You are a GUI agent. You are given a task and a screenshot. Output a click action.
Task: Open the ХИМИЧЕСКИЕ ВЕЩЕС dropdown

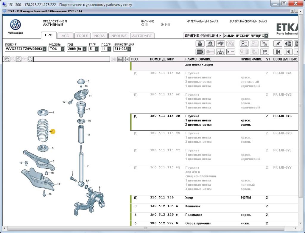(266, 36)
